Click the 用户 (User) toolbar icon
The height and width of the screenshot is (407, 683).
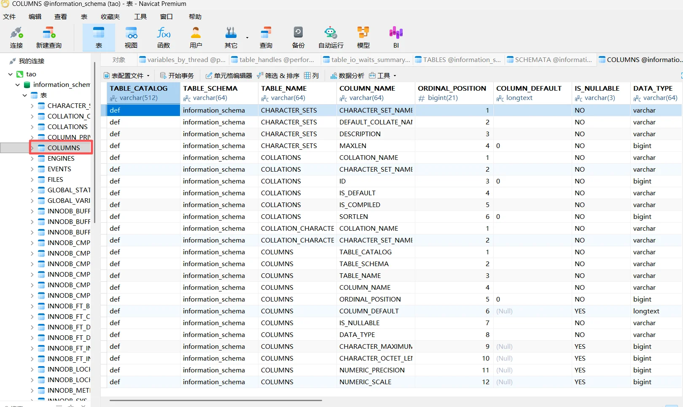point(196,37)
